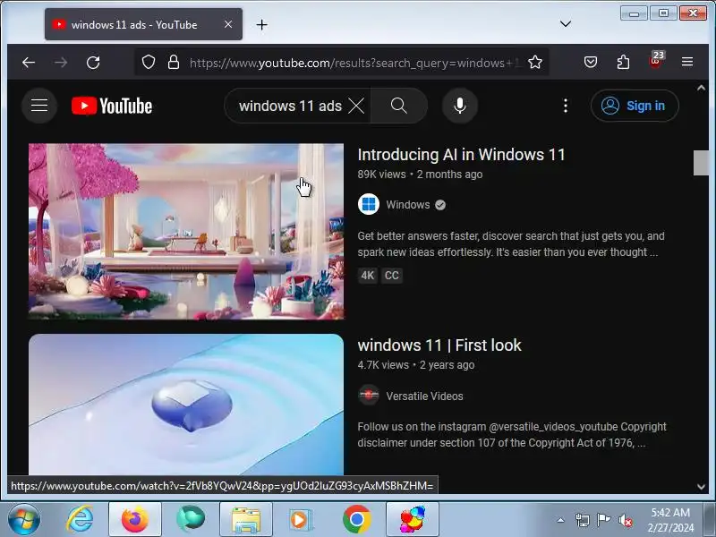Click the Follow us on the instagram description
The height and width of the screenshot is (537, 716).
(512, 435)
